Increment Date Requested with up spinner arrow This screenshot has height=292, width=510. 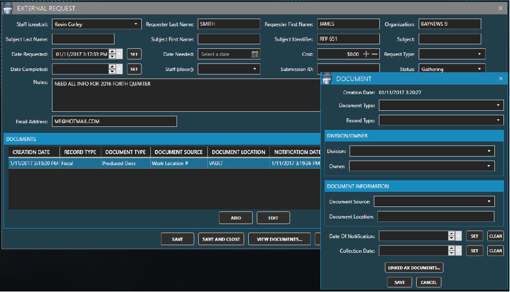(x=112, y=51)
